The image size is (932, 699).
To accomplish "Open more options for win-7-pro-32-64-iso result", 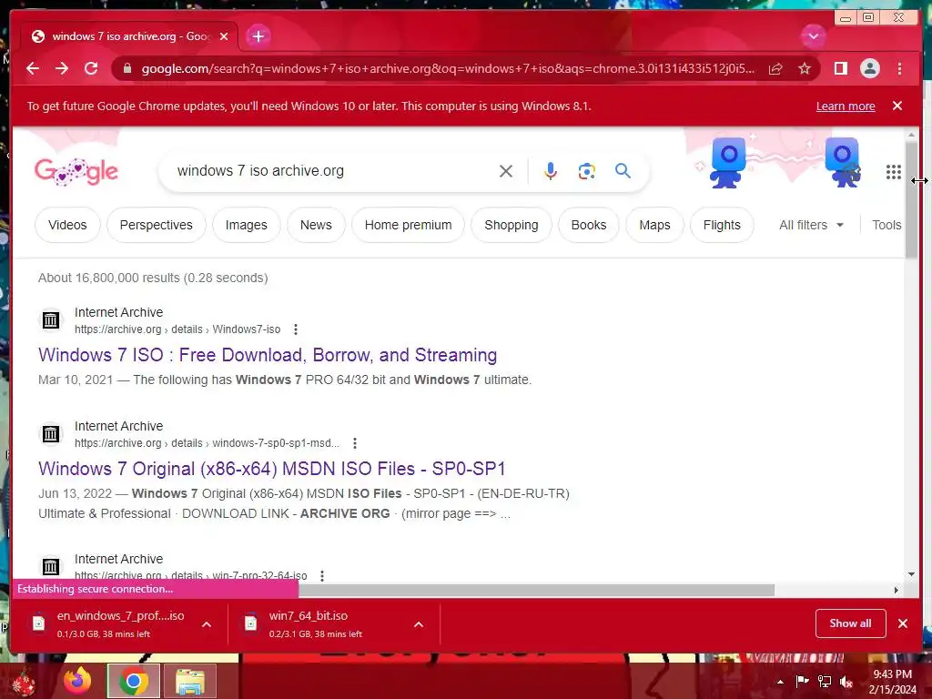I will click(321, 575).
